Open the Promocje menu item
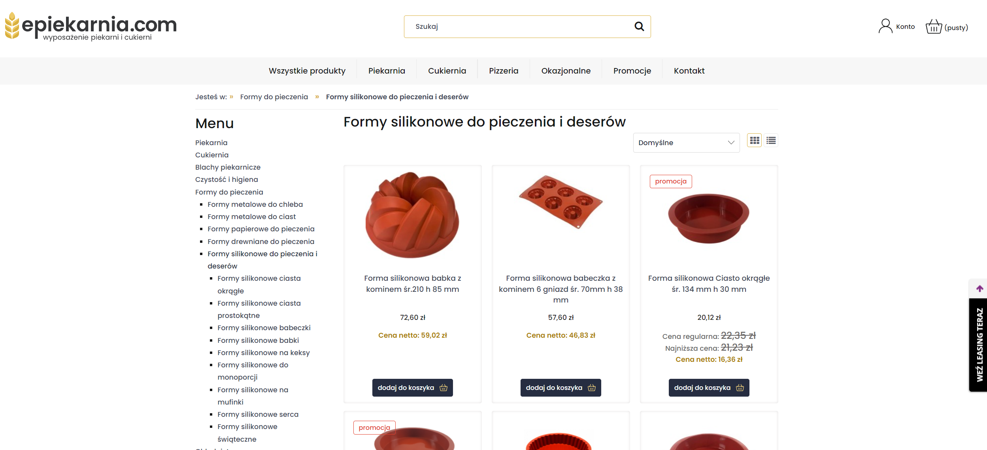987x450 pixels. tap(632, 71)
